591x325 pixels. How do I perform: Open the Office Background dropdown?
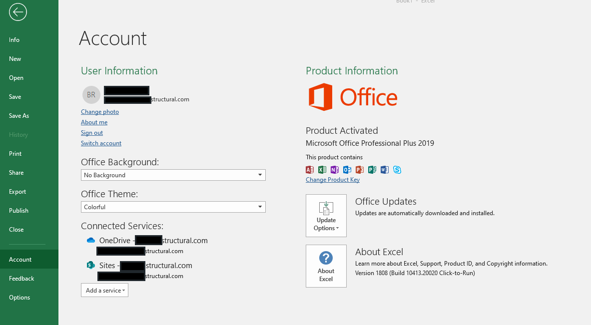173,175
